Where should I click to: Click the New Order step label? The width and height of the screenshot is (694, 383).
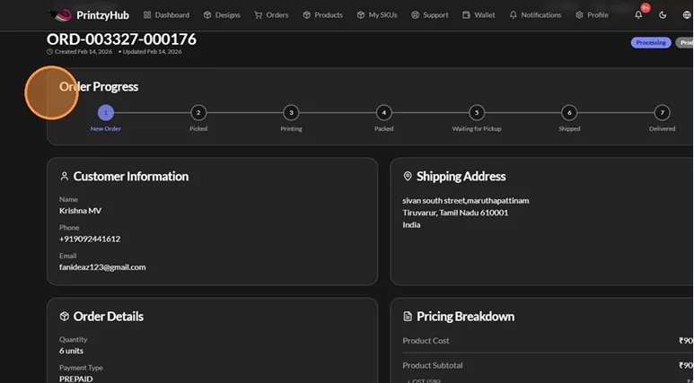[x=106, y=128]
